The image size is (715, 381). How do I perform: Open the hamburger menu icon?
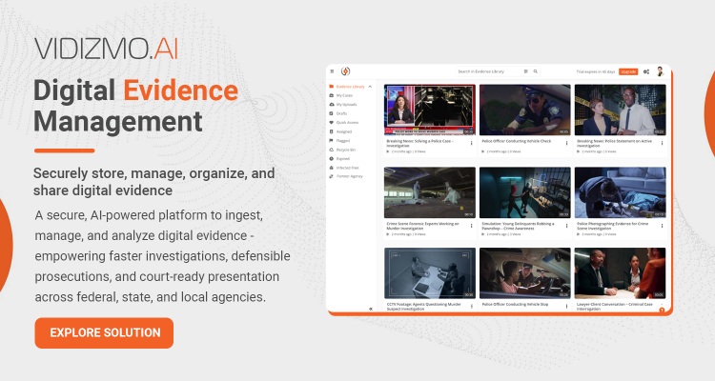click(332, 71)
